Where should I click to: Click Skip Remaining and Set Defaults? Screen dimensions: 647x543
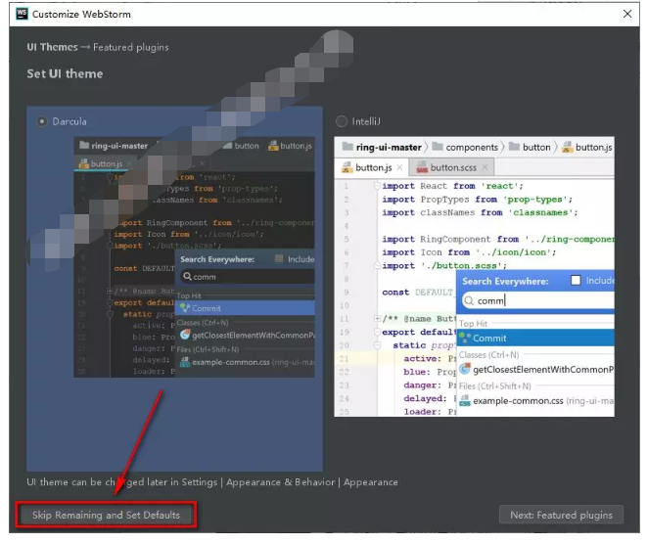(x=106, y=515)
